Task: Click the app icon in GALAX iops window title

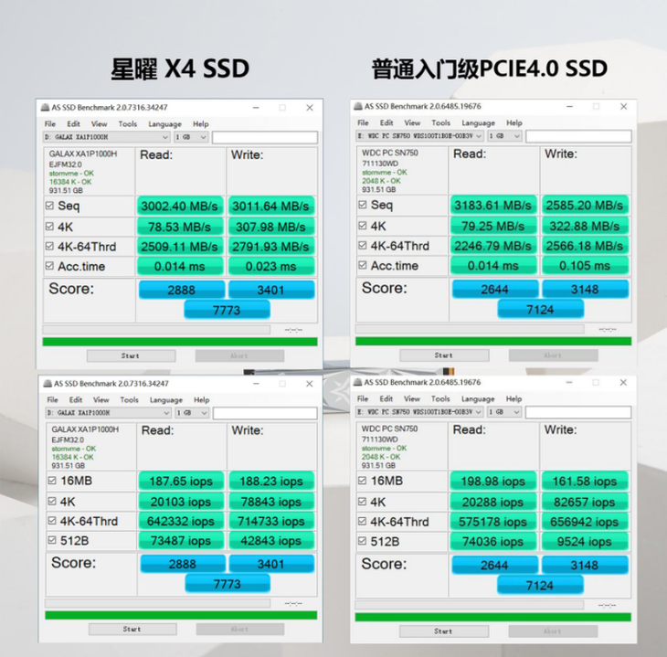Action: [48, 384]
